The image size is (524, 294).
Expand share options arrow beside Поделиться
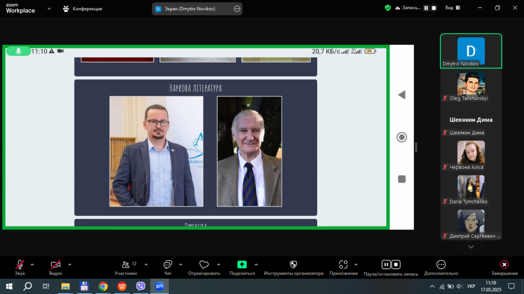[x=256, y=265]
